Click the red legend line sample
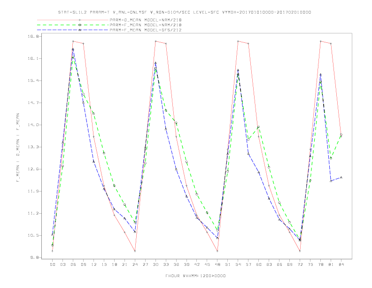 click(x=73, y=20)
